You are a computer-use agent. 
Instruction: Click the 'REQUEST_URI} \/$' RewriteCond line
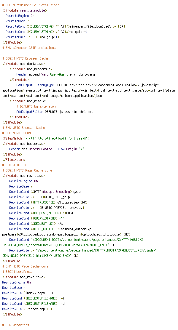coord(36,224)
